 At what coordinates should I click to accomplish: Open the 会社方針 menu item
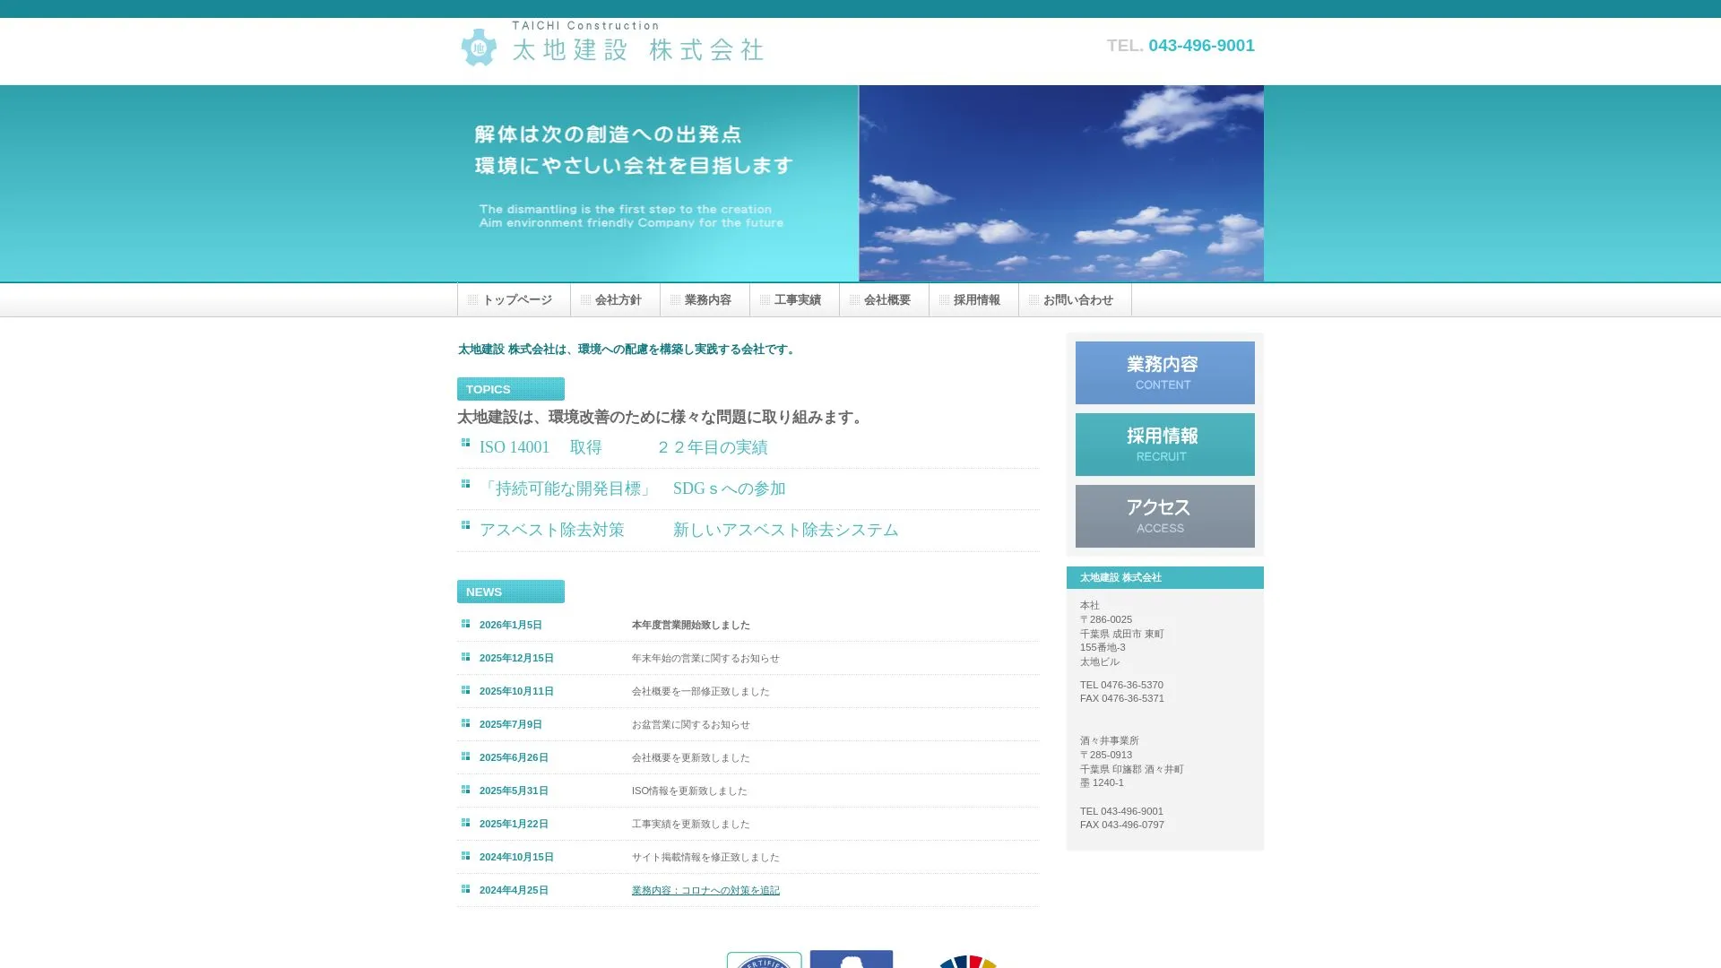click(615, 300)
